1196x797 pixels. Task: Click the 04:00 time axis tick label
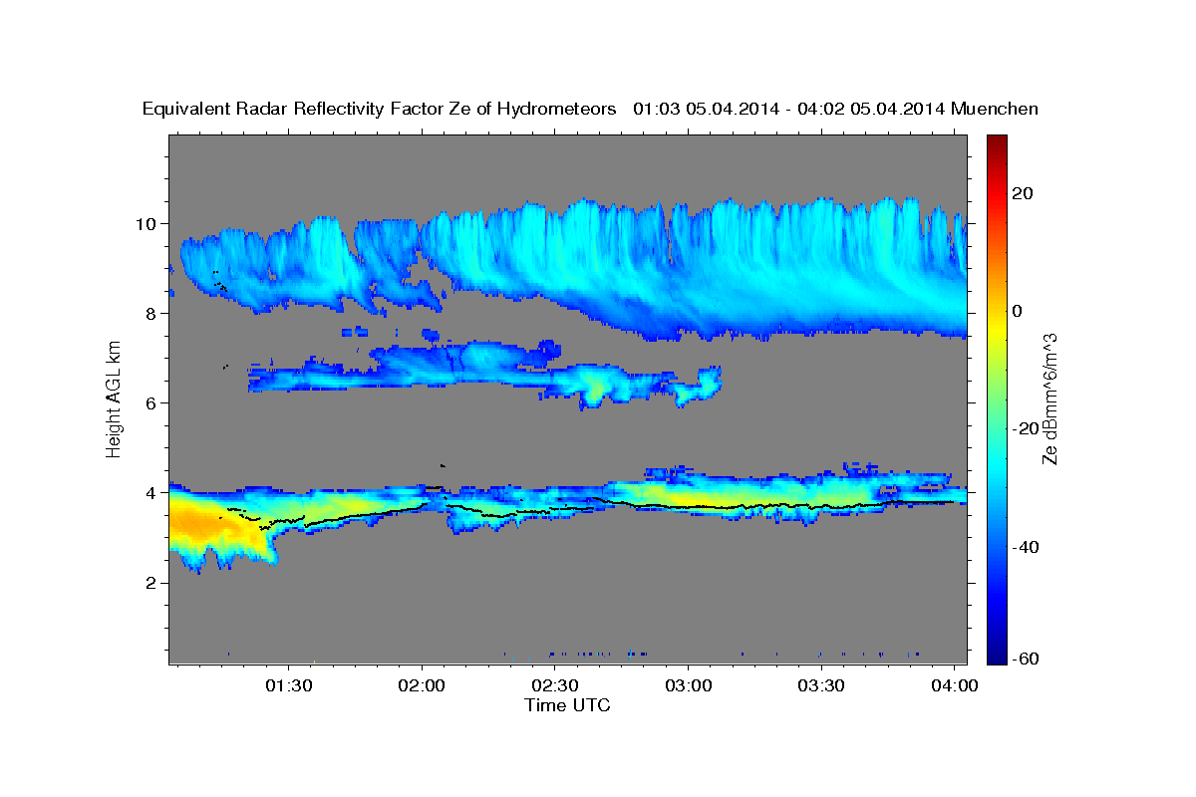click(x=954, y=686)
